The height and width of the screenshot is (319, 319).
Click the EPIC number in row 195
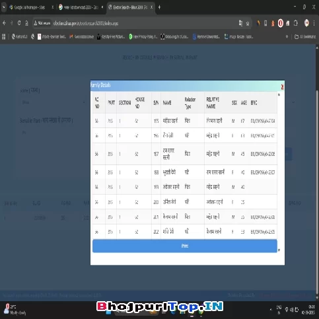[263, 121]
